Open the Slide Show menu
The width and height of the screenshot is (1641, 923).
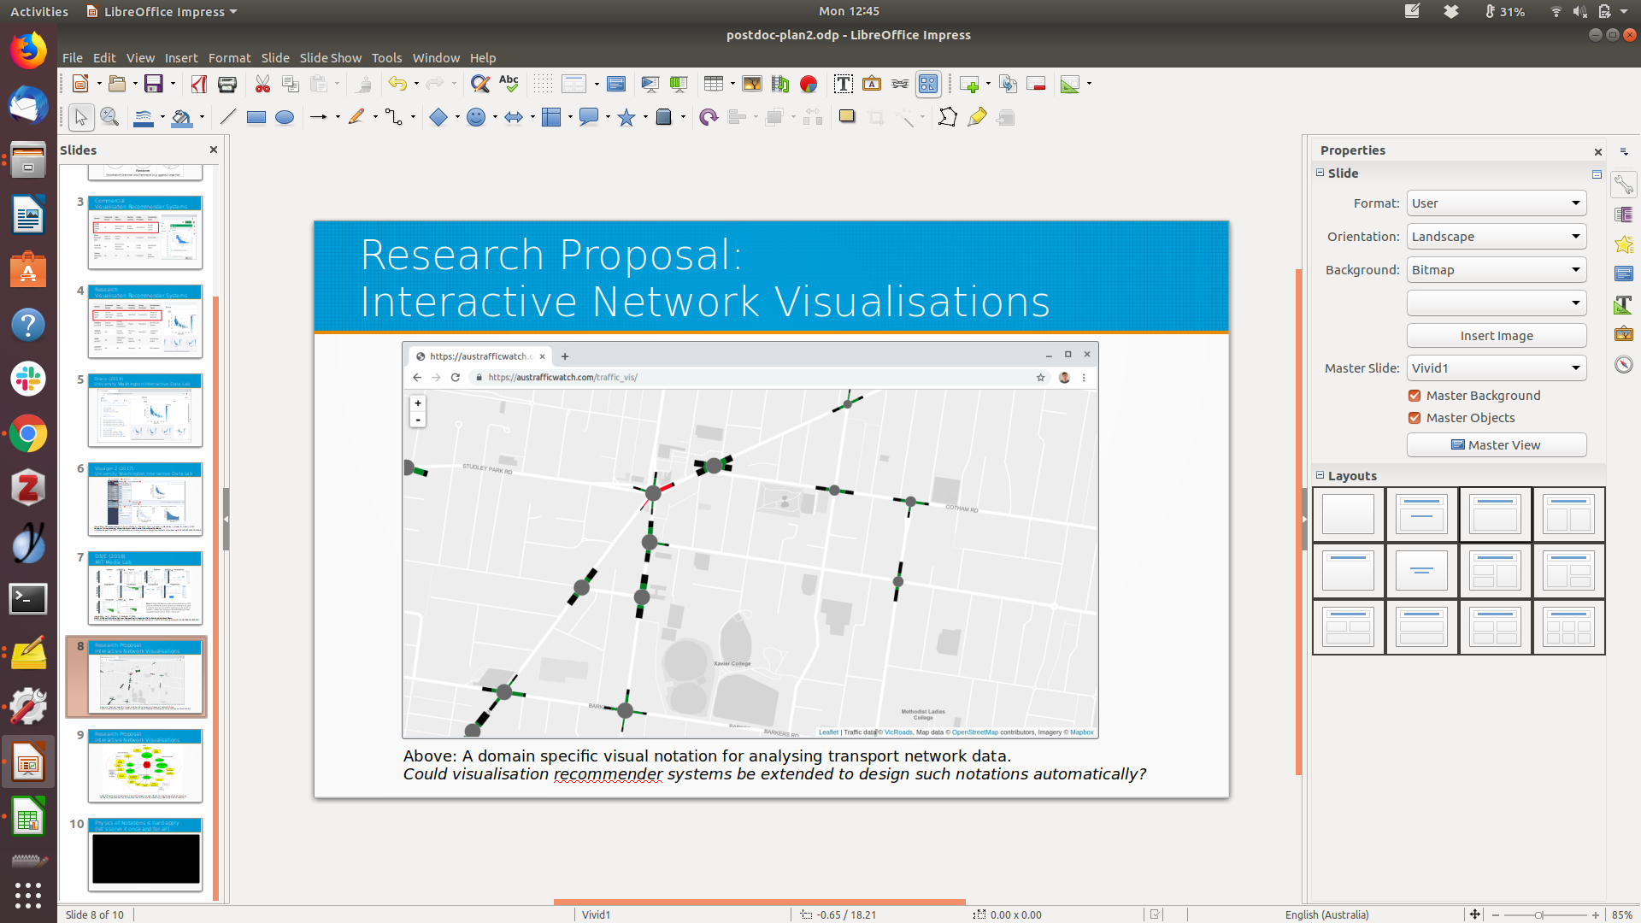330,58
